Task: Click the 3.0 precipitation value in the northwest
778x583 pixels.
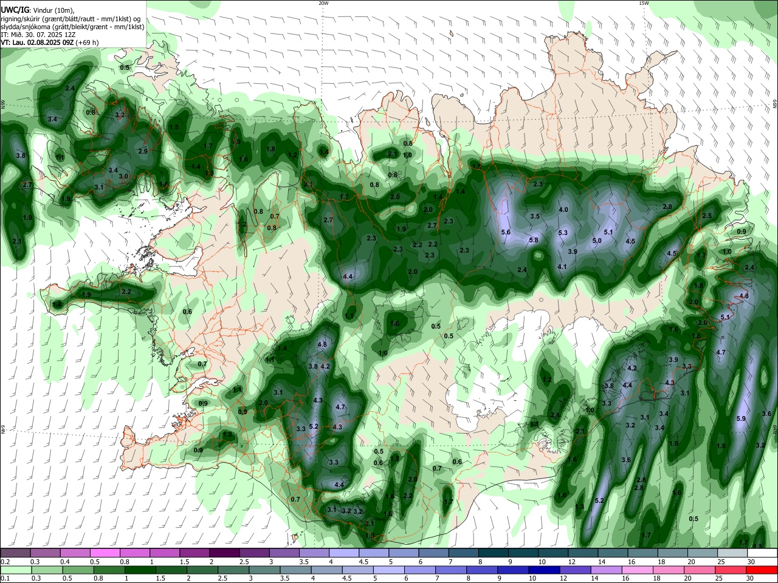Action: (123, 176)
